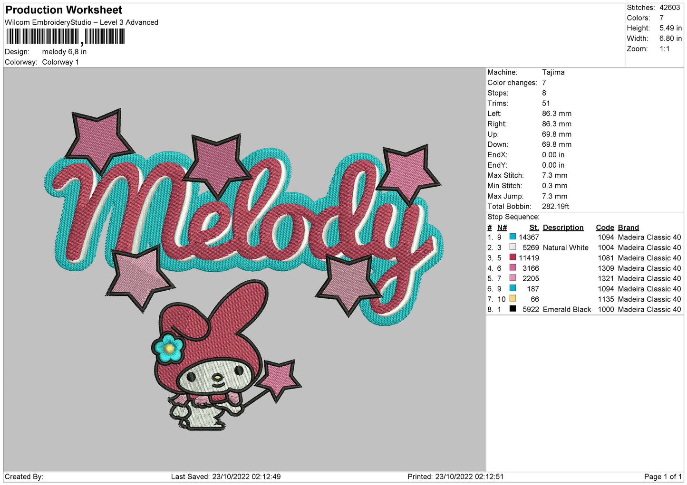Image resolution: width=687 pixels, height=485 pixels.
Task: Select the 'Colorway 1' value
Action: (60, 62)
